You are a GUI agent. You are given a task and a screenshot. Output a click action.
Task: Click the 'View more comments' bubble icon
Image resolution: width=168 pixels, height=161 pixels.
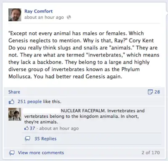[12, 153]
